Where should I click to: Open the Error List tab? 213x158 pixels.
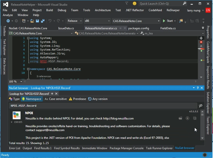pyautogui.click(x=15, y=148)
